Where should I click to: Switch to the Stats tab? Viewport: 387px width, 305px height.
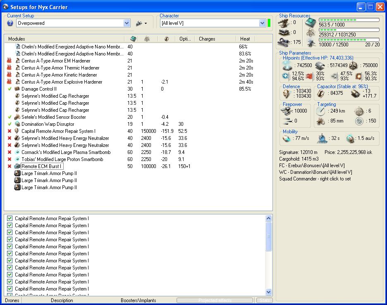pos(264,300)
